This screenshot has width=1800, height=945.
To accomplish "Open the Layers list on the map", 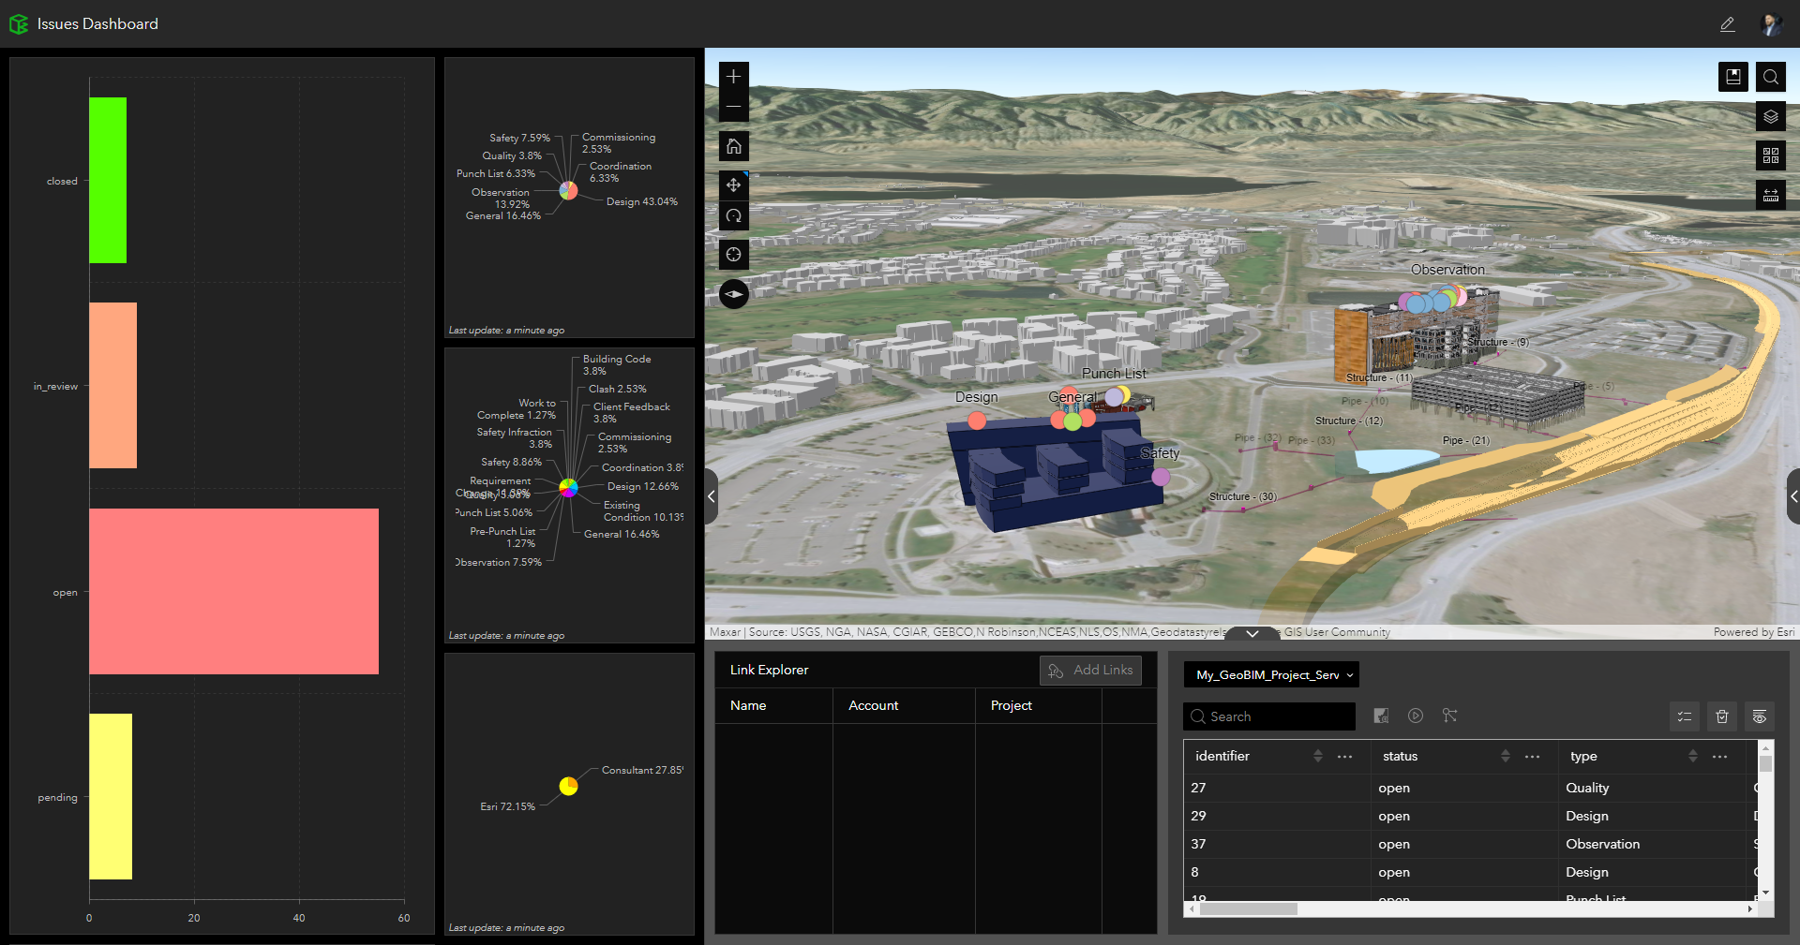I will tap(1770, 117).
